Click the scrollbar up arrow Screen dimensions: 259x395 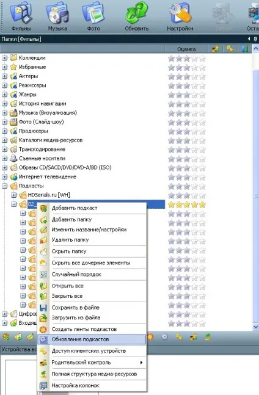tap(255, 48)
